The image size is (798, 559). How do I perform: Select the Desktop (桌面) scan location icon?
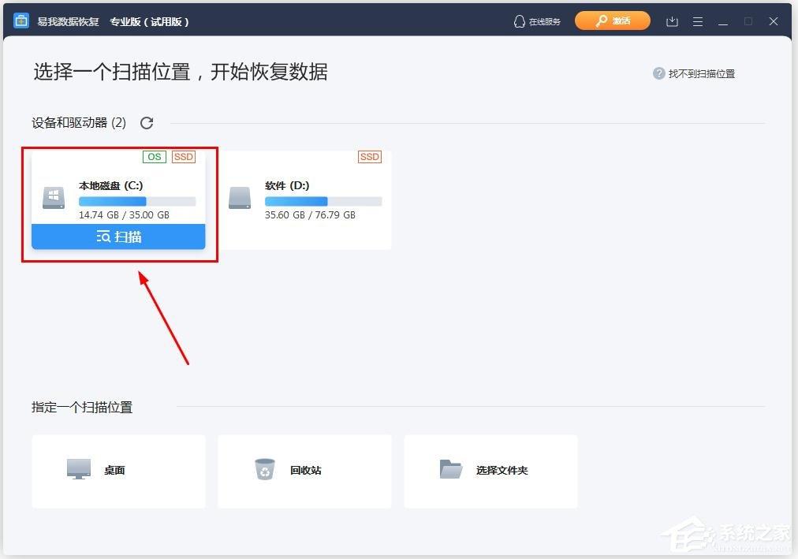coord(78,468)
